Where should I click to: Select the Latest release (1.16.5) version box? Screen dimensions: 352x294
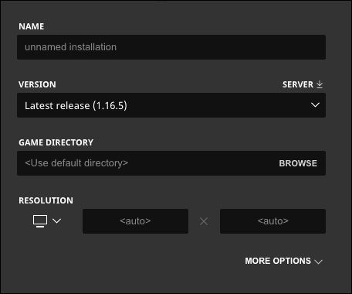[x=171, y=105]
